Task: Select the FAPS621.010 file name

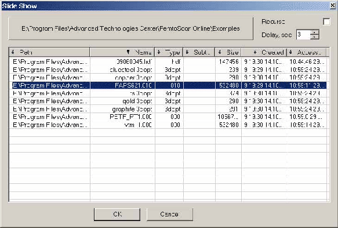Action: coord(133,85)
